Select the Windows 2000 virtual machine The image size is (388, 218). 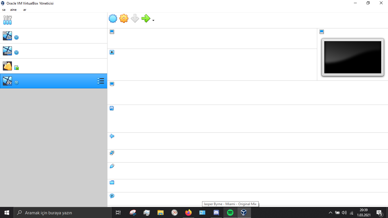[x=53, y=51]
